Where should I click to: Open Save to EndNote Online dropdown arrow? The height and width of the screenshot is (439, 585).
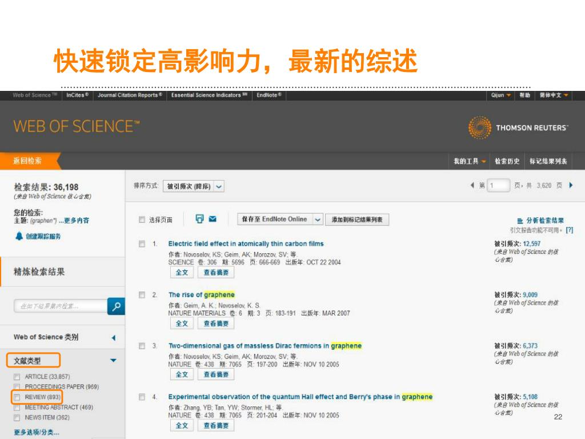(318, 219)
